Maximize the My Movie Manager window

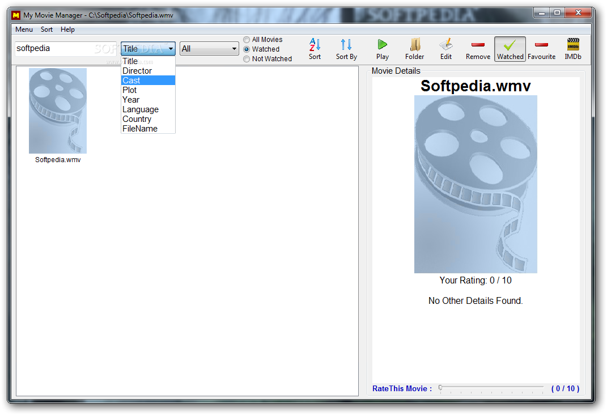coord(557,13)
